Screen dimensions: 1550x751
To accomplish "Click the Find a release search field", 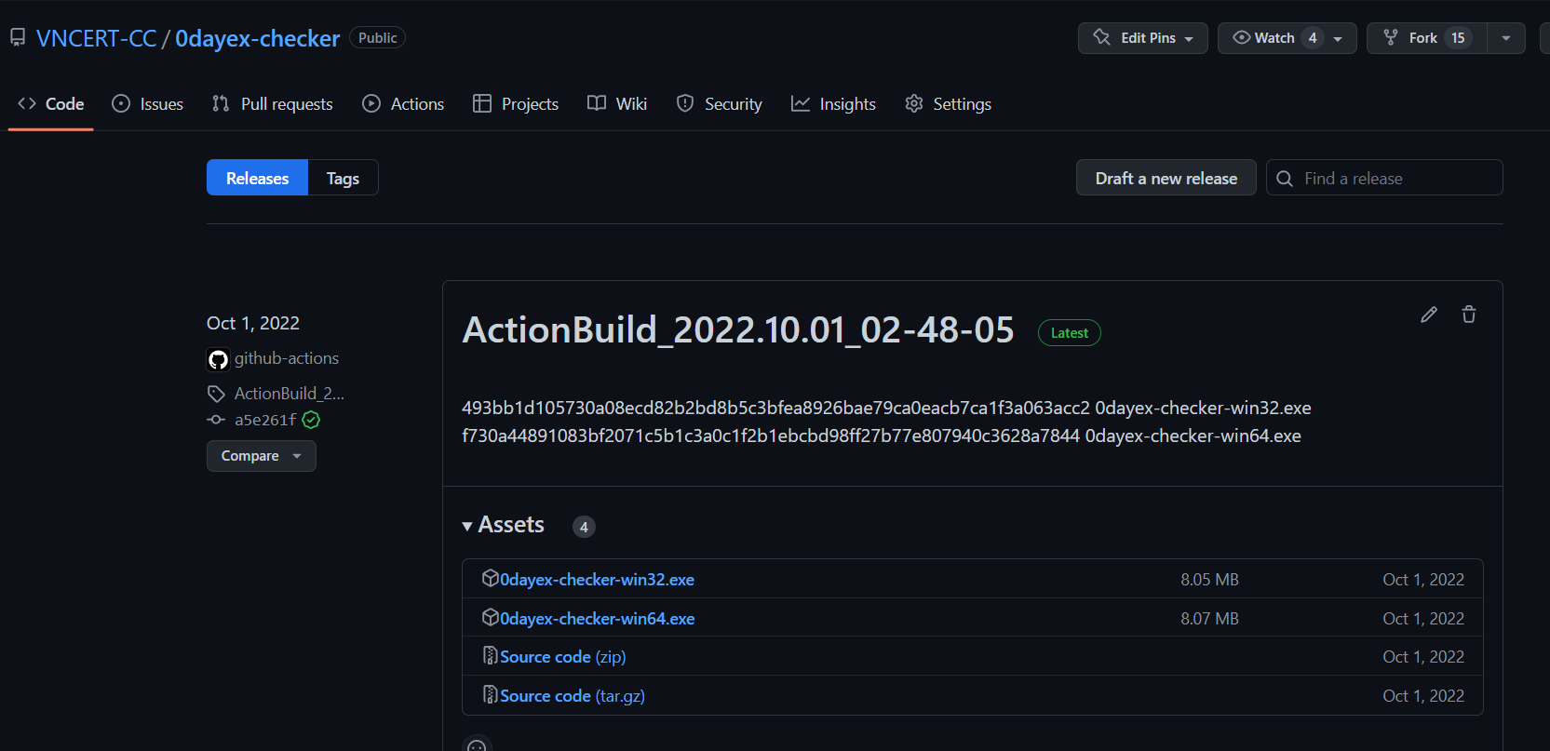I will click(1384, 178).
